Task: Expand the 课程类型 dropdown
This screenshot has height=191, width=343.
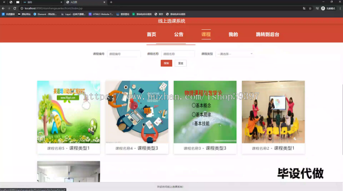Action: [235, 54]
